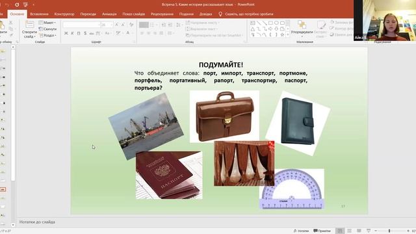Click the bullets list icon
Viewport: 416px width, 234px height.
click(x=153, y=25)
